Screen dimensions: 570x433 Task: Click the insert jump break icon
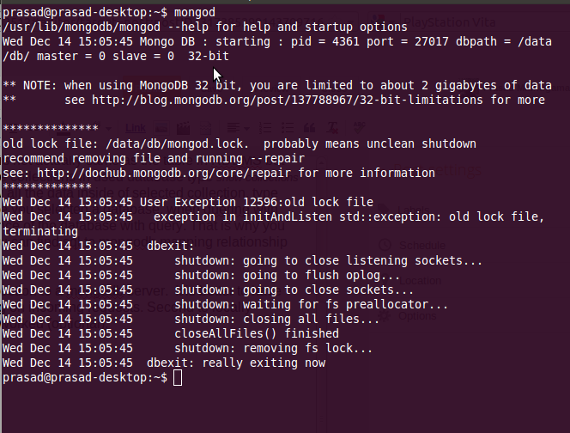pos(205,128)
